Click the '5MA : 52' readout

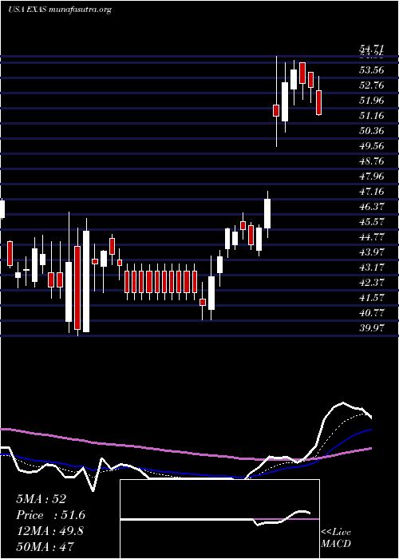(x=41, y=499)
